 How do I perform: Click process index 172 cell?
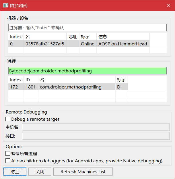tap(16, 87)
